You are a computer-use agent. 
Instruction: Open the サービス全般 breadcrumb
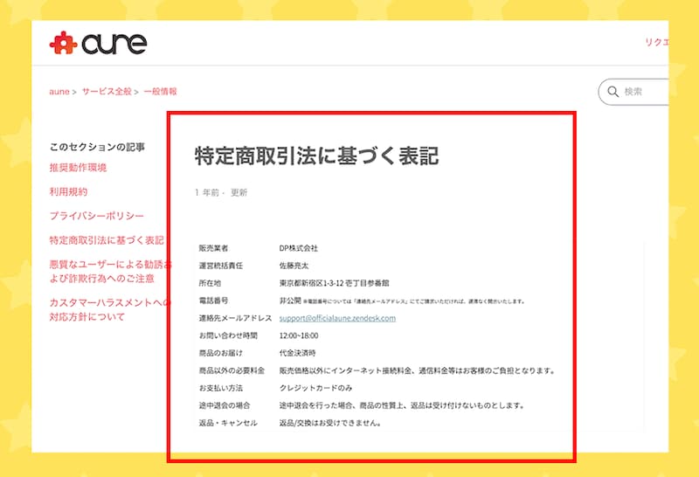click(x=106, y=91)
